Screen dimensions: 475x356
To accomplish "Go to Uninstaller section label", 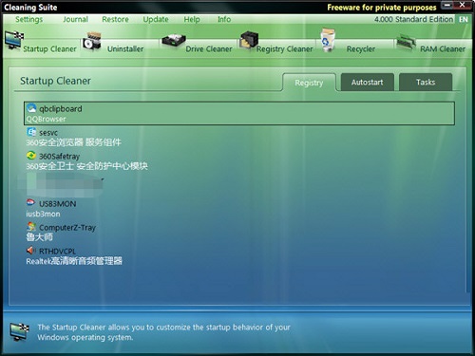I will pos(125,49).
